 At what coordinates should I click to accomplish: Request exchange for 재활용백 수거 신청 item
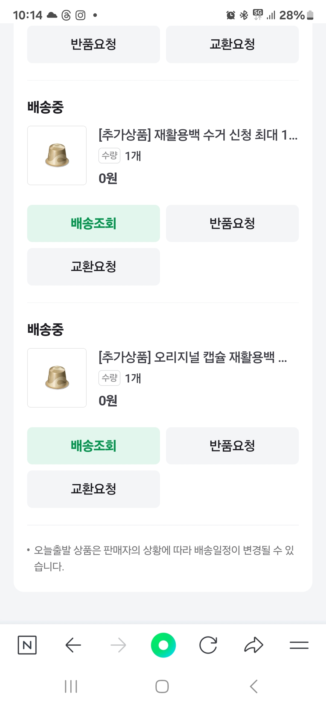click(x=94, y=267)
